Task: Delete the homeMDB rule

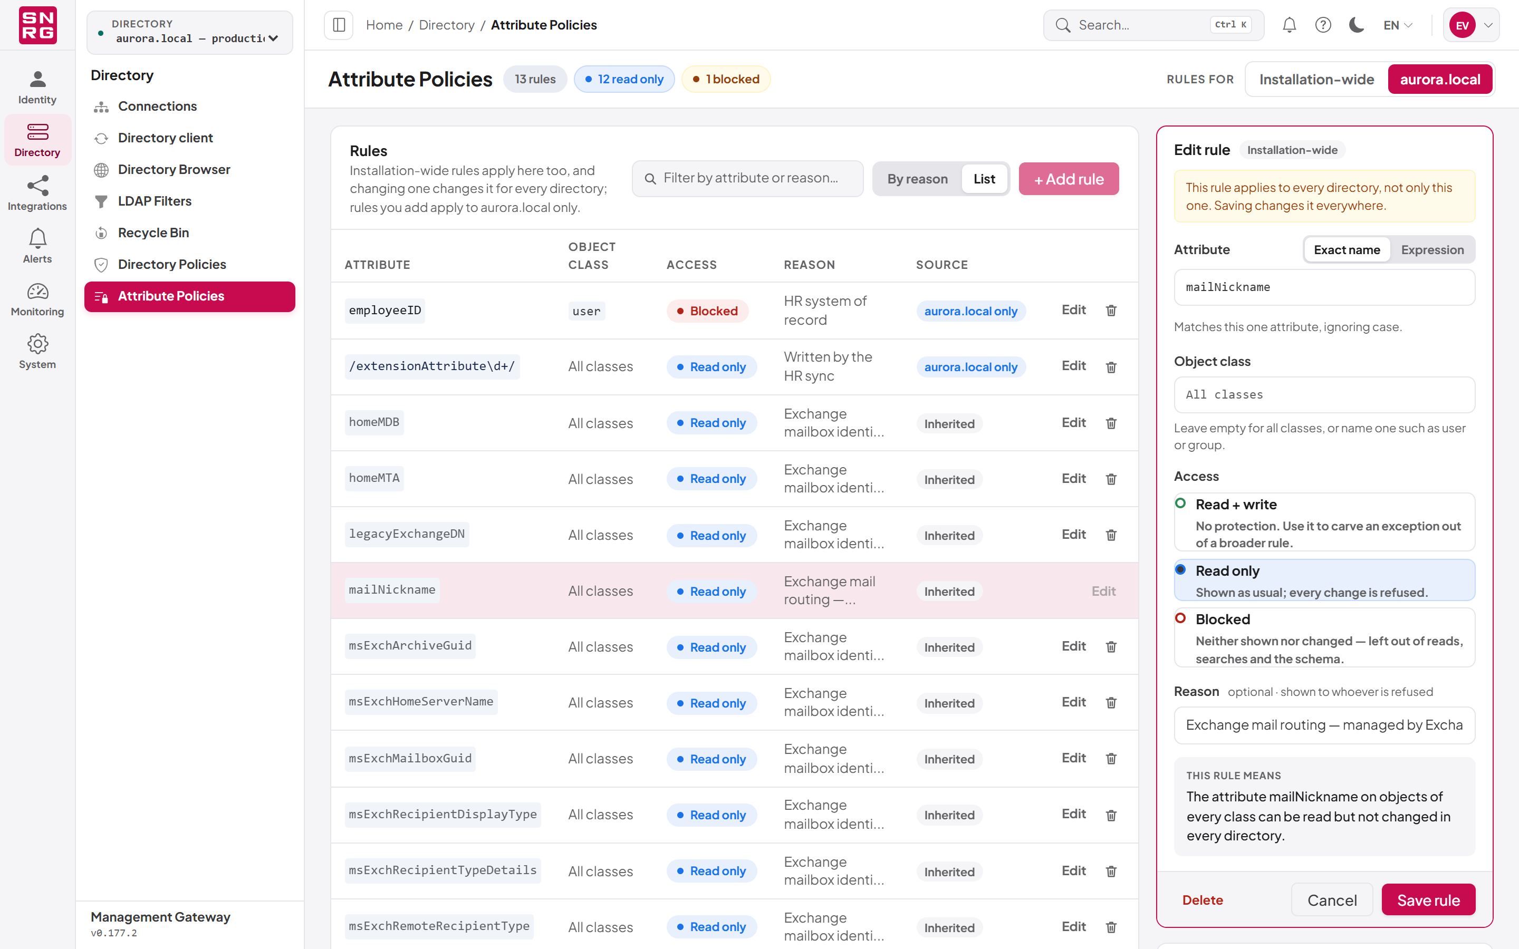Action: [1111, 423]
